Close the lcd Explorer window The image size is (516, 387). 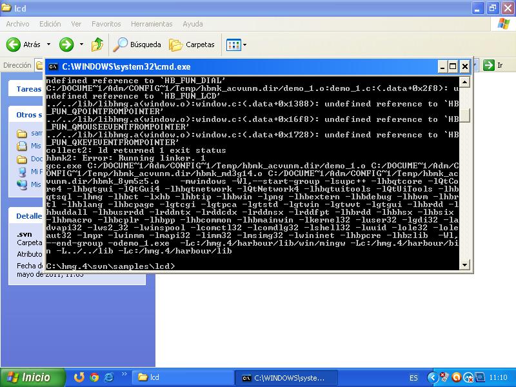point(508,8)
